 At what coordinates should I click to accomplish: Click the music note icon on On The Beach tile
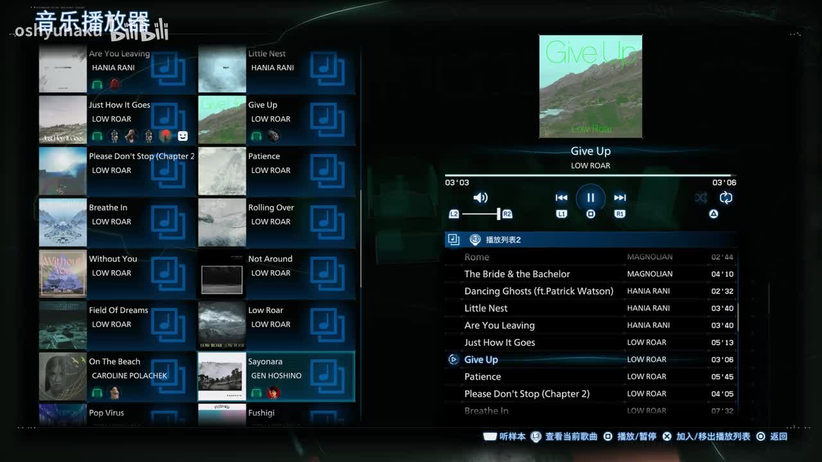click(x=168, y=377)
